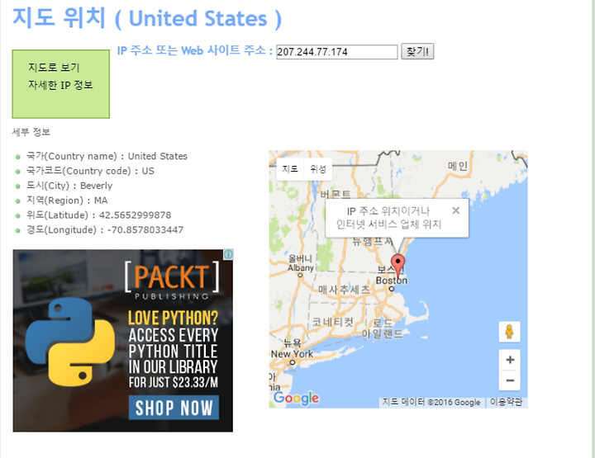Open the 자세한 IP 정보 menu link
The height and width of the screenshot is (458, 595).
click(x=60, y=85)
